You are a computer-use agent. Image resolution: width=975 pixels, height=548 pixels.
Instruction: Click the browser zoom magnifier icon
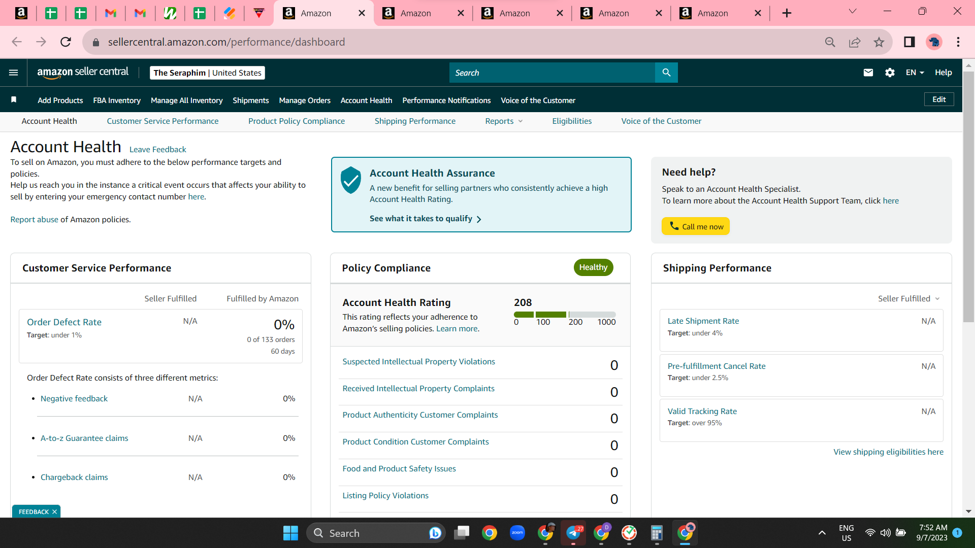[x=830, y=42]
